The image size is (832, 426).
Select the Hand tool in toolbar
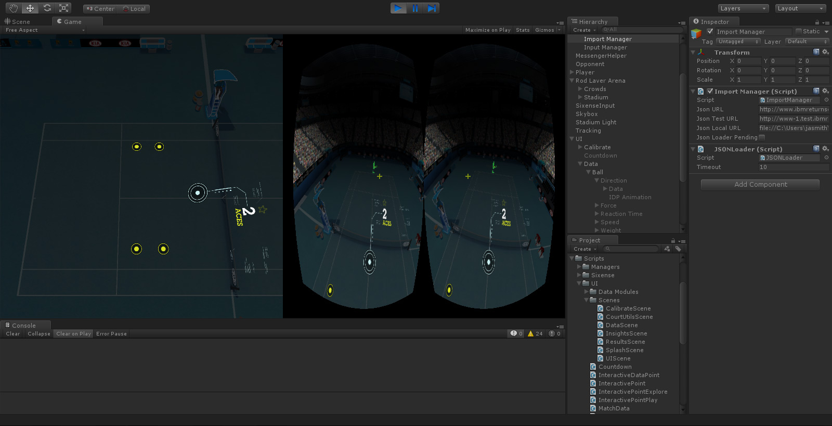[14, 8]
